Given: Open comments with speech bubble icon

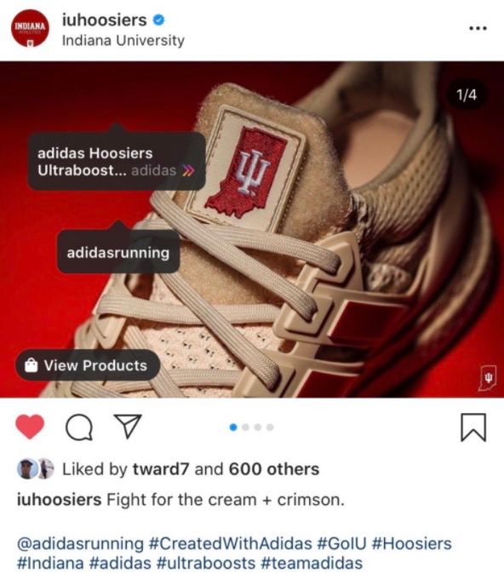Looking at the screenshot, I should 78,427.
